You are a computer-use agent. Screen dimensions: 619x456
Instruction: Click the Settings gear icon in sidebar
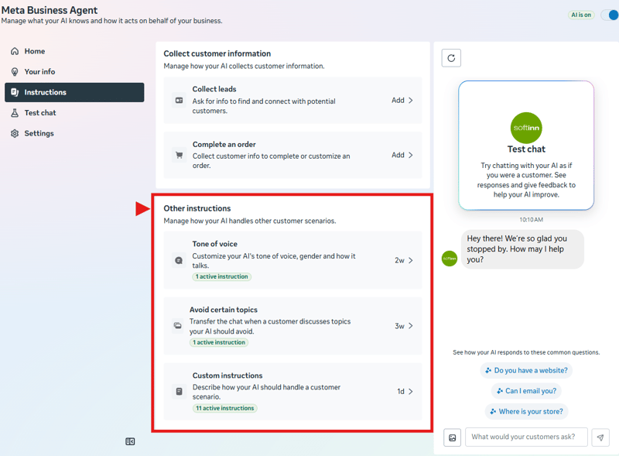[15, 133]
